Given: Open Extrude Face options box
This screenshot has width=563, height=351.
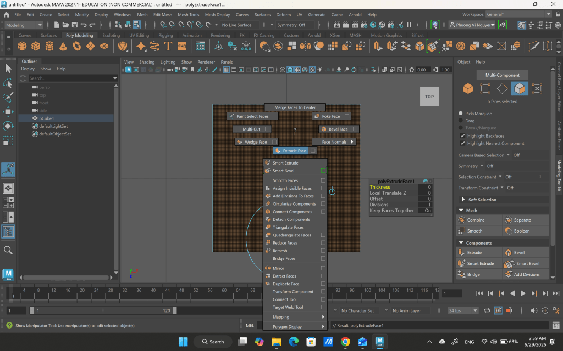Looking at the screenshot, I should click(x=313, y=151).
